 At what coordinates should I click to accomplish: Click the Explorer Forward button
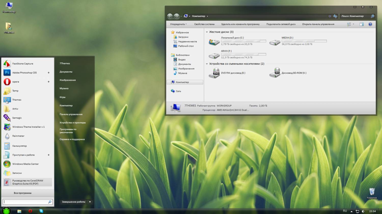coord(176,16)
